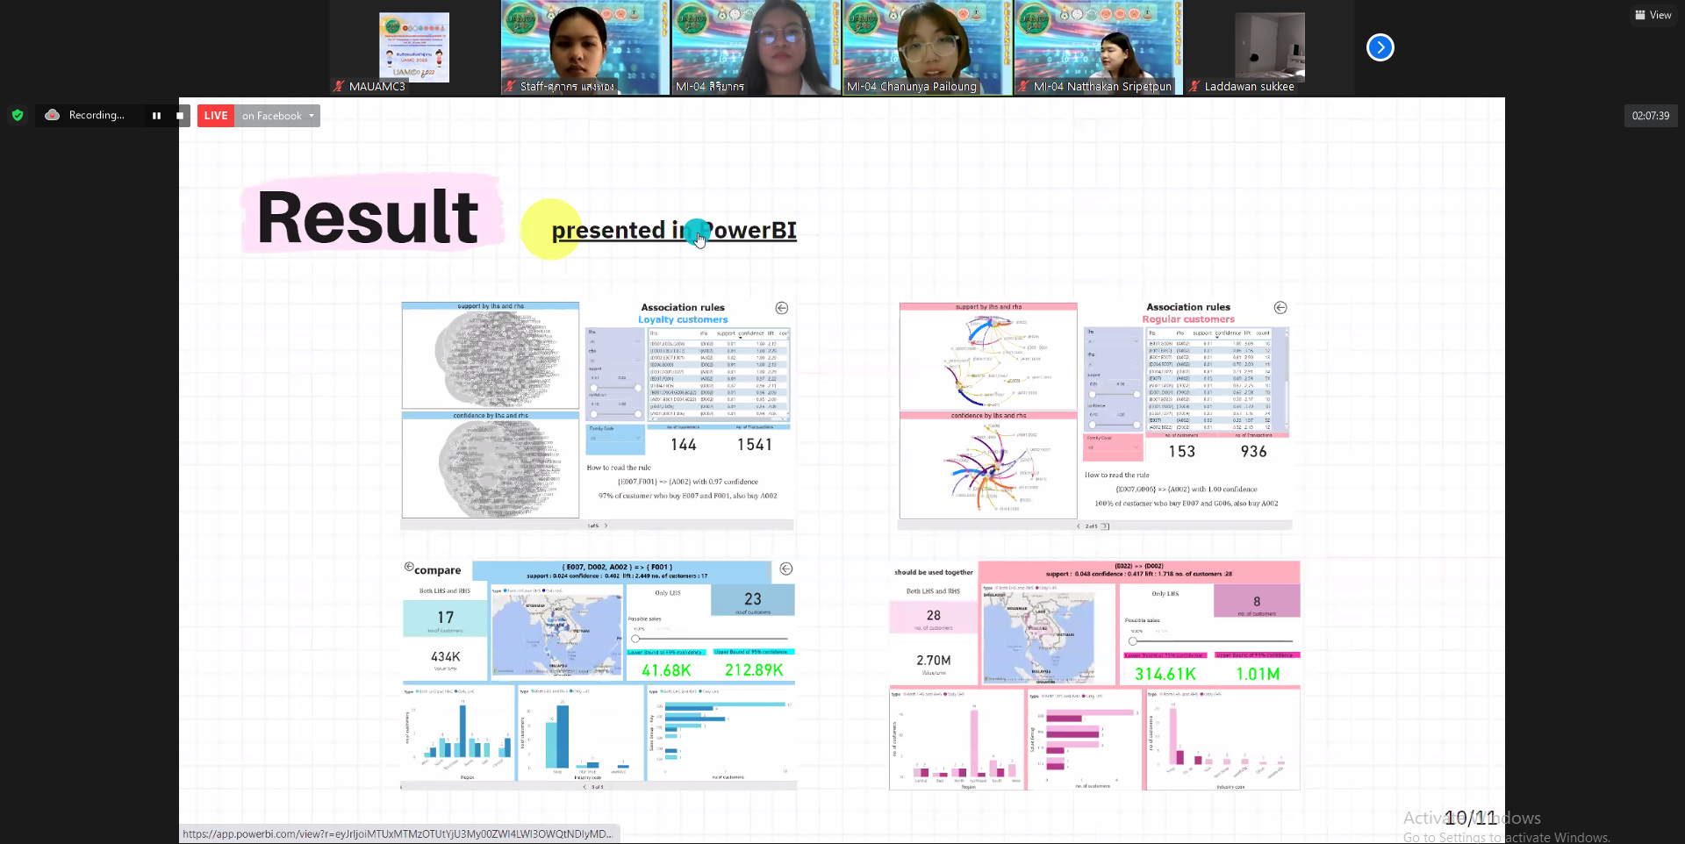1685x844 pixels.
Task: Click the 2.70M value card
Action: click(934, 661)
